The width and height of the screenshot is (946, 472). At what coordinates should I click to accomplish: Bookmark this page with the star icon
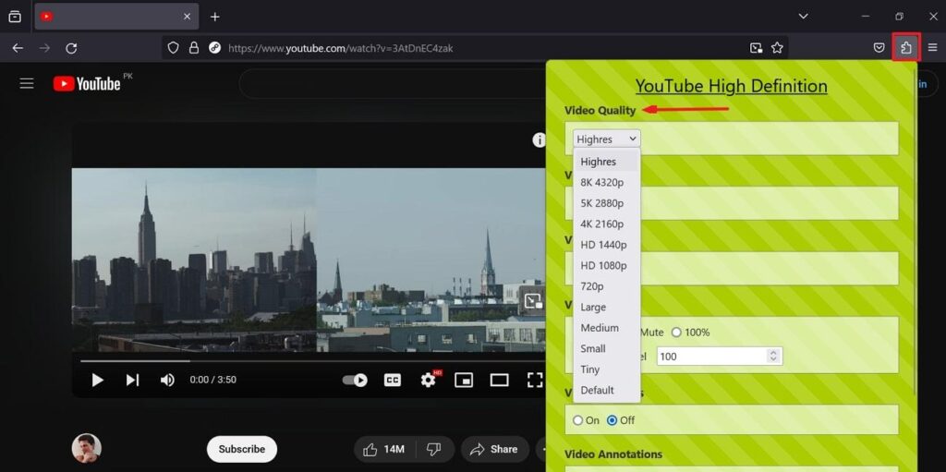pos(777,48)
